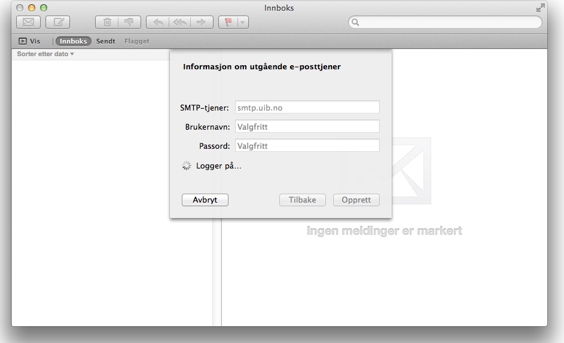Compose a new message with pencil icon

tap(58, 23)
